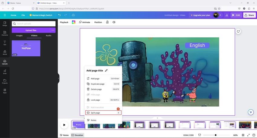The height and width of the screenshot is (138, 257).
Task: Open the Uploads sidebar panel
Action: point(5,62)
